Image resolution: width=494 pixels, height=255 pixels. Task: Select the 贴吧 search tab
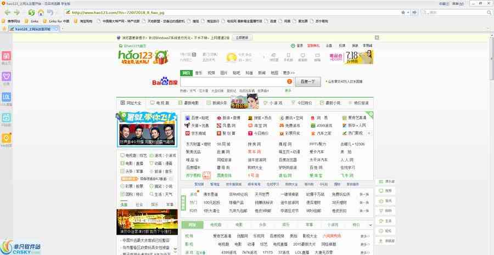point(236,73)
